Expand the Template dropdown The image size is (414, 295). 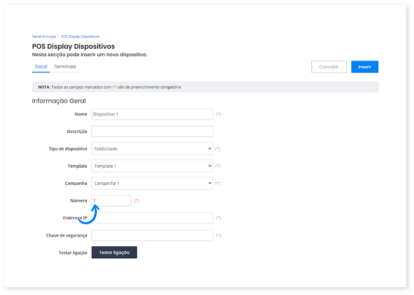152,166
